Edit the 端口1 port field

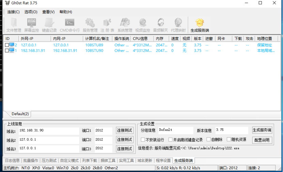pyautogui.click(x=104, y=131)
